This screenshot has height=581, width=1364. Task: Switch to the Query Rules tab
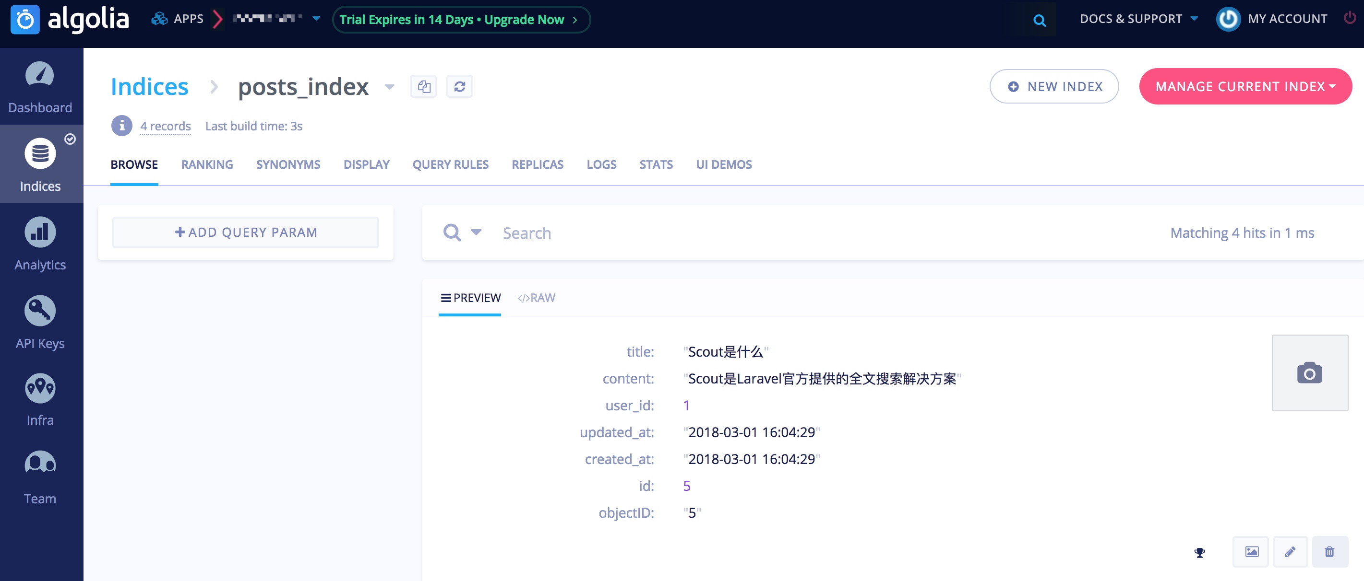tap(450, 164)
